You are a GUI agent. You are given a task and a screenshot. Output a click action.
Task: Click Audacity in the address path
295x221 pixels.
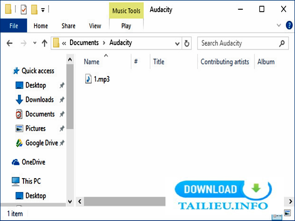121,43
